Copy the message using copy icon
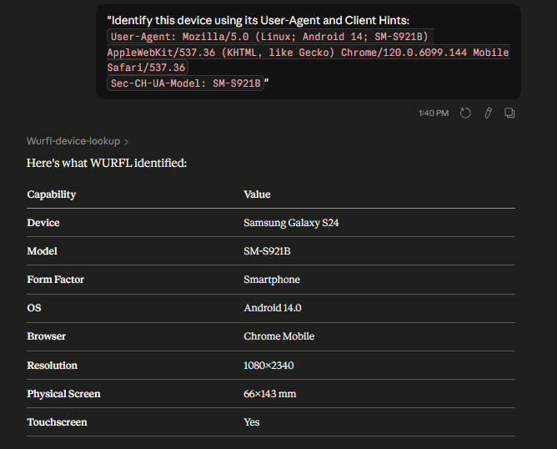This screenshot has height=449, width=557. pos(509,113)
